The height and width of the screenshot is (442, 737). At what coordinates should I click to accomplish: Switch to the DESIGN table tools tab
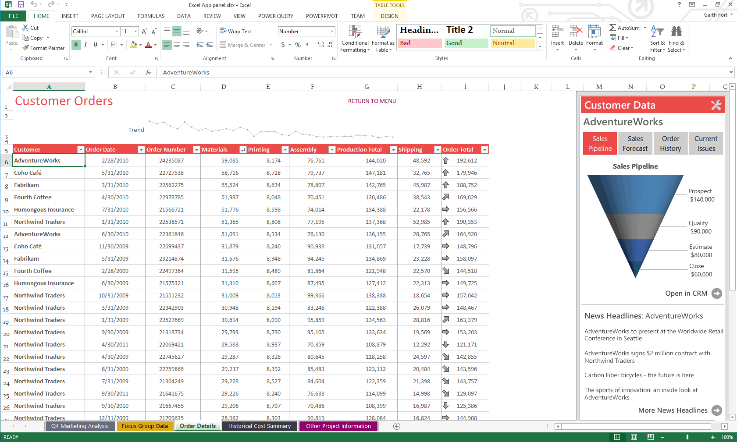pos(390,16)
